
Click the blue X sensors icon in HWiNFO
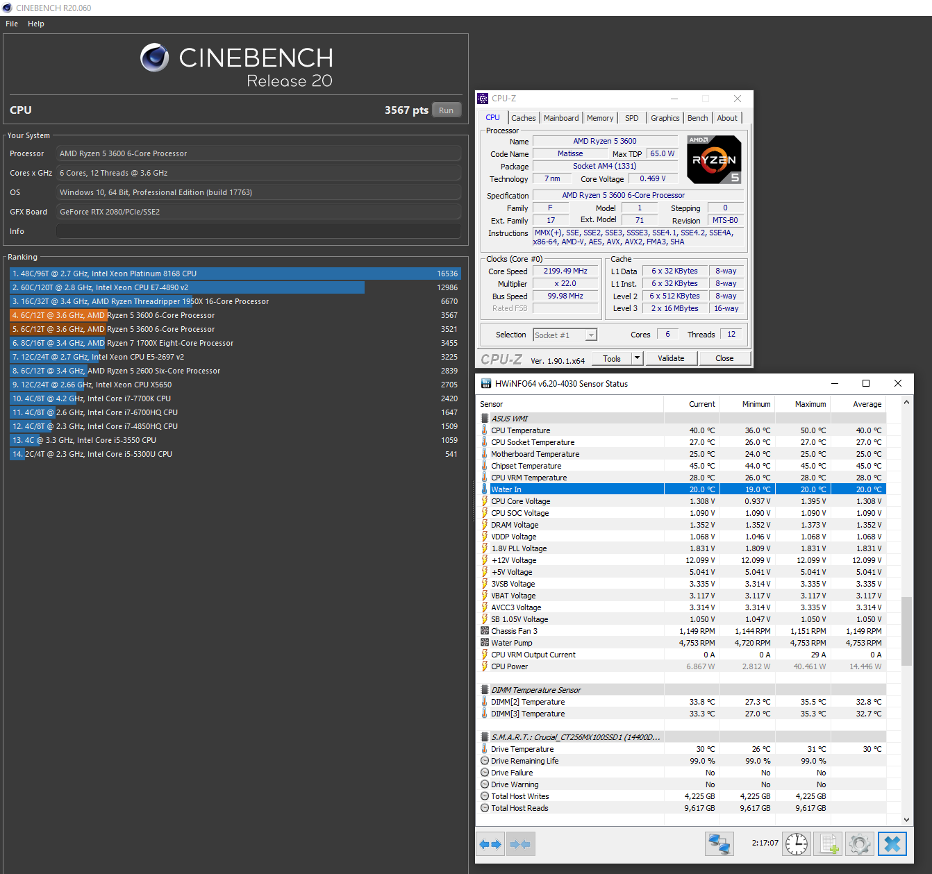(x=892, y=843)
